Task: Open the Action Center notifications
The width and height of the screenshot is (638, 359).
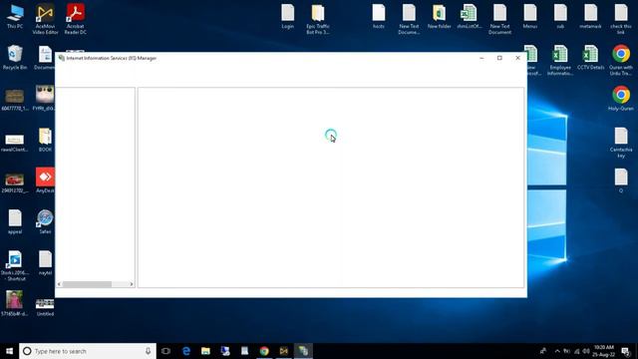Action: pyautogui.click(x=626, y=351)
